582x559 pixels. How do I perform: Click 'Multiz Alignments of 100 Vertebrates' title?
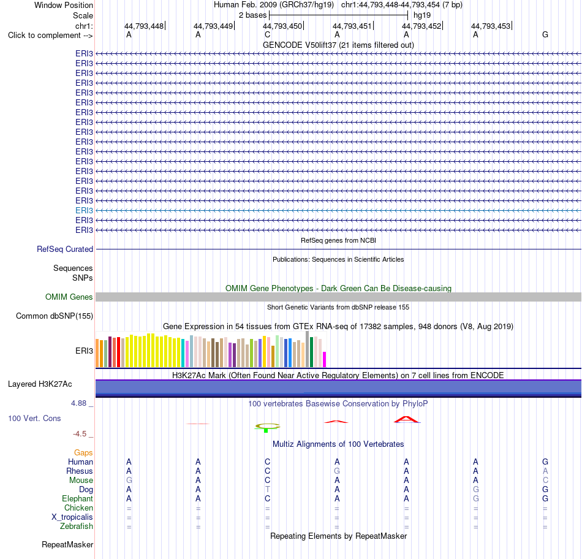point(338,444)
